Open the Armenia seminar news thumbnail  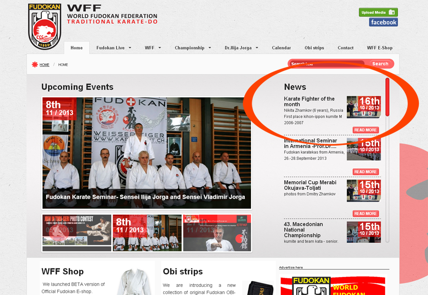[364, 149]
